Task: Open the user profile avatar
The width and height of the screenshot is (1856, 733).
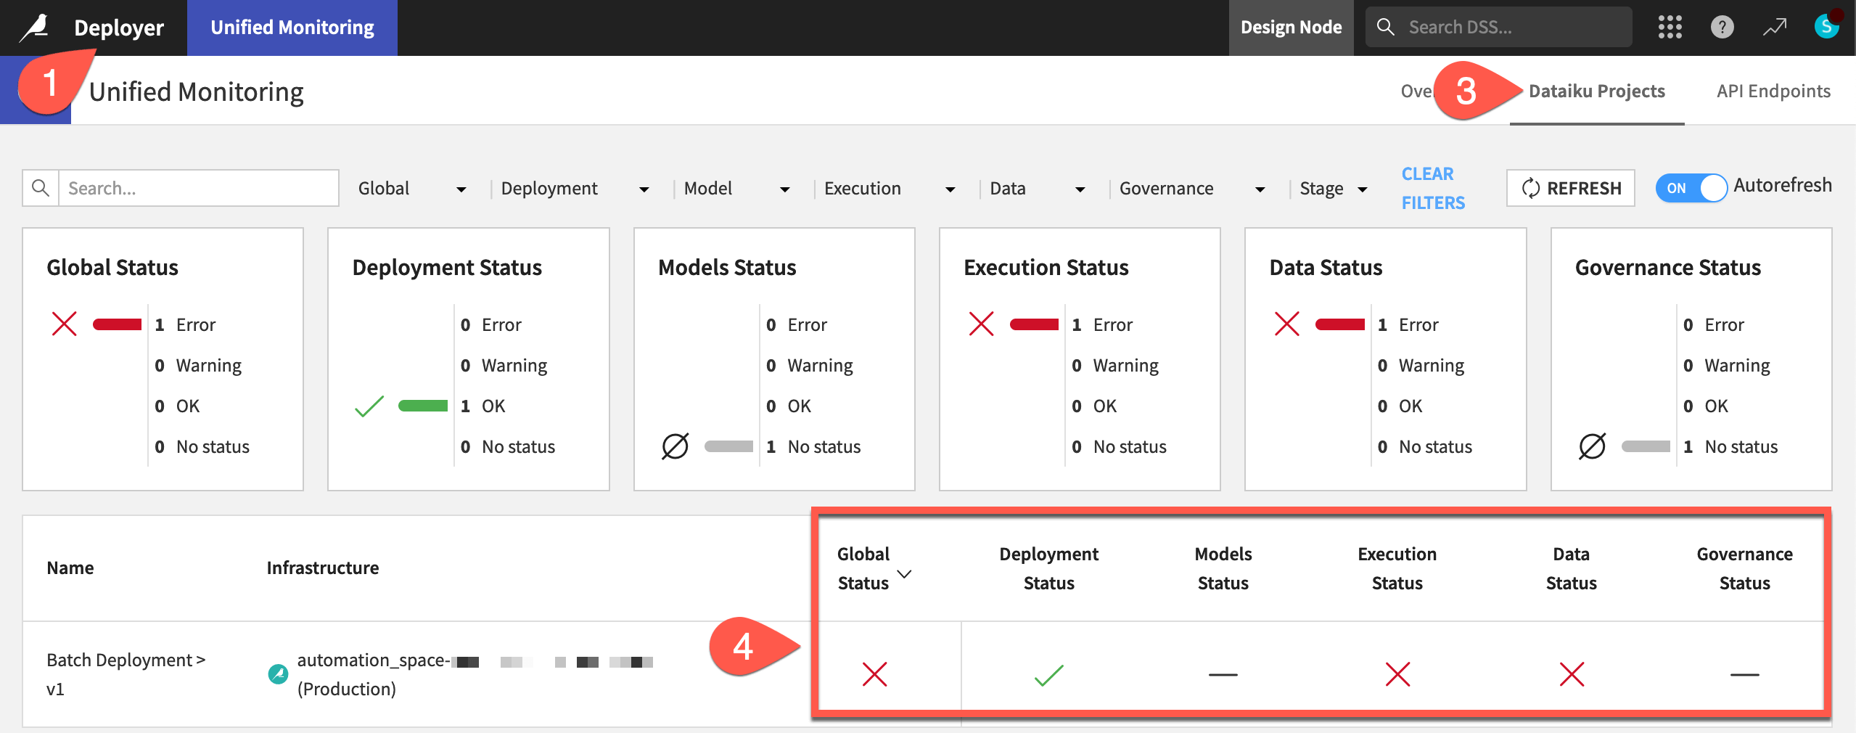Action: (1826, 27)
